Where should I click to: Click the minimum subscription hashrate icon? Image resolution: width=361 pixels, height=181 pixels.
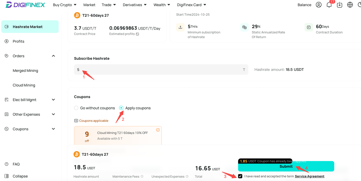point(180,27)
